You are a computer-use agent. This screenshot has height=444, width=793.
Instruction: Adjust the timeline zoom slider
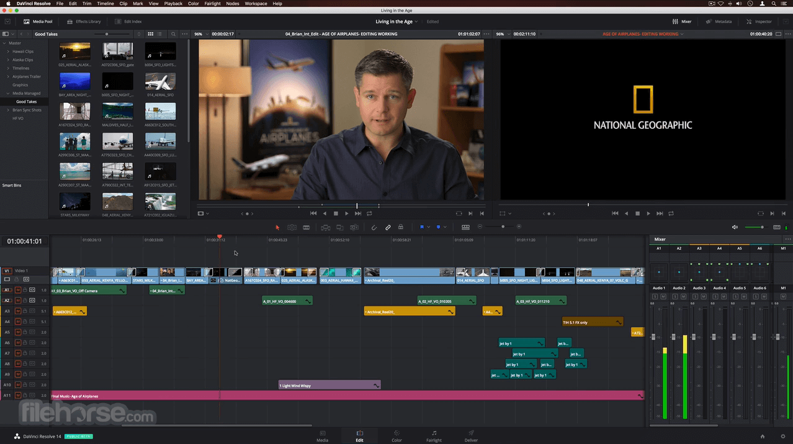[x=503, y=227]
